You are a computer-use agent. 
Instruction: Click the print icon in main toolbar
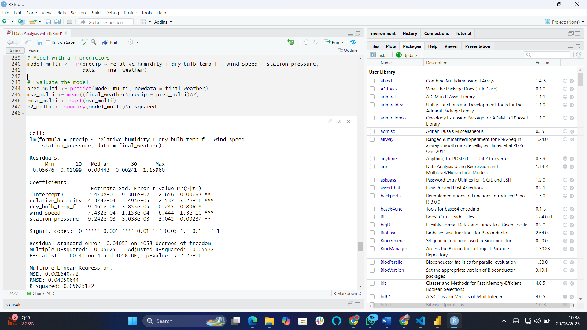69,22
